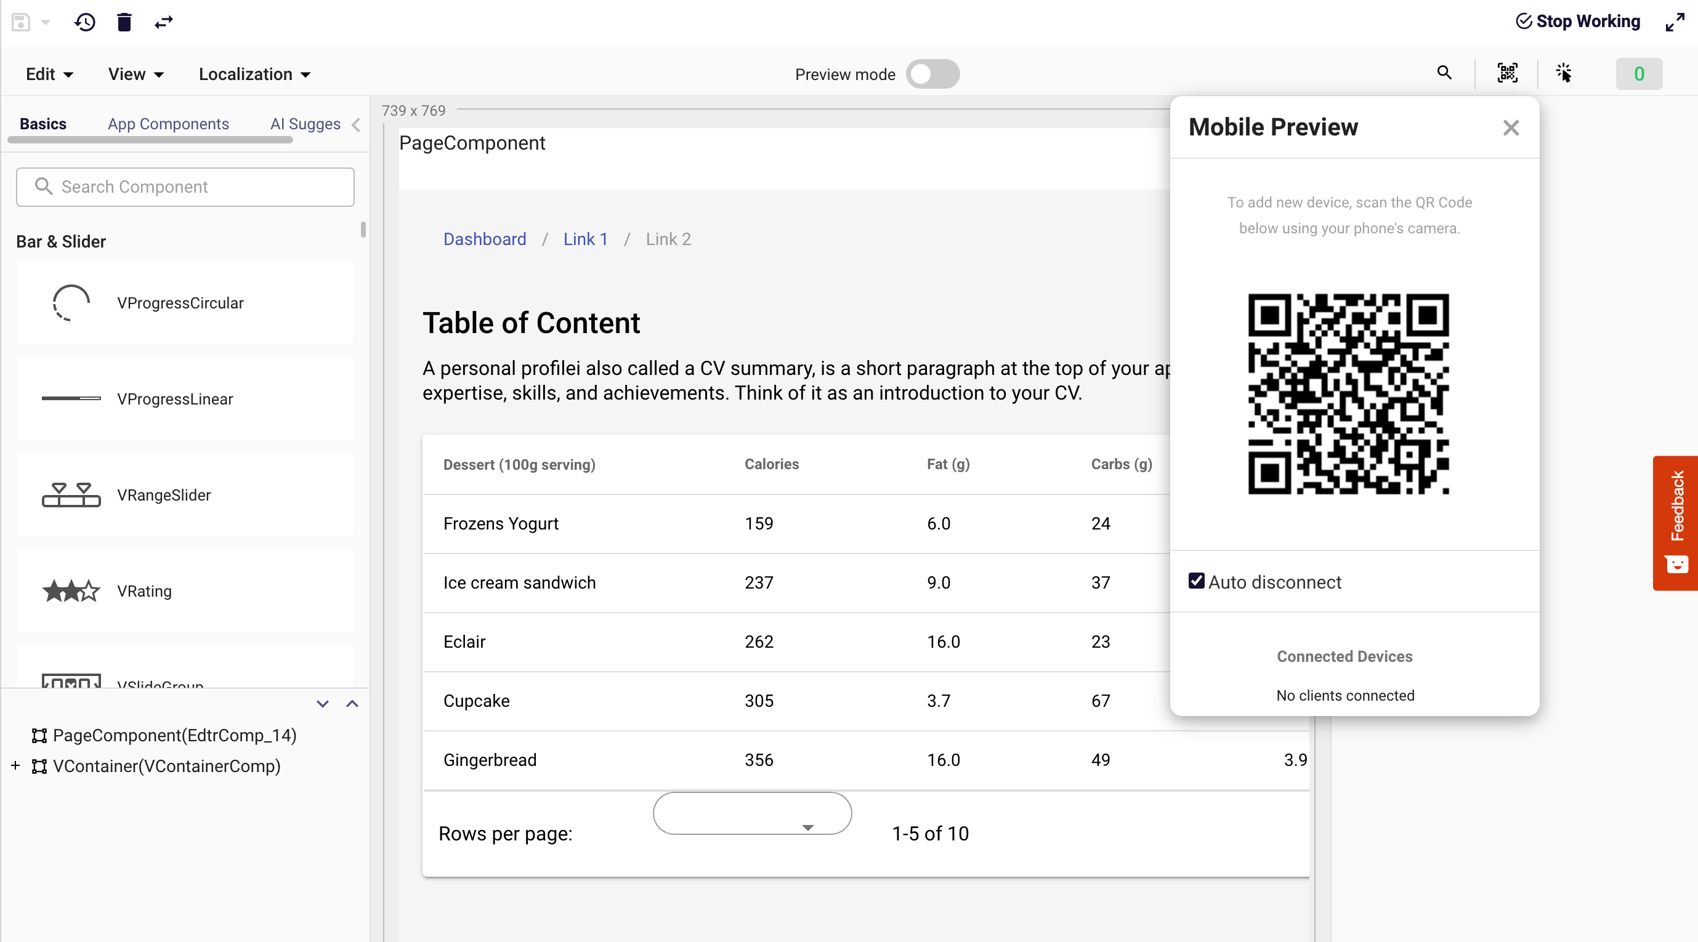Toggle Preview mode switch
The height and width of the screenshot is (942, 1698).
tap(932, 74)
